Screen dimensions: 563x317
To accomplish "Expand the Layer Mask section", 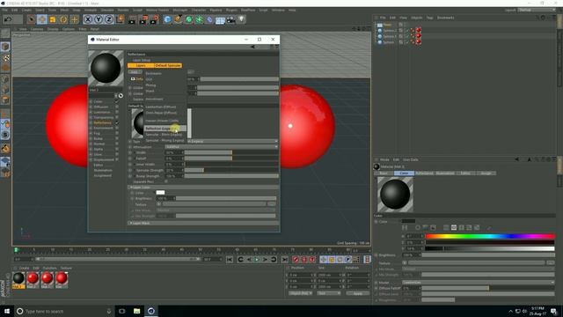I will point(203,223).
